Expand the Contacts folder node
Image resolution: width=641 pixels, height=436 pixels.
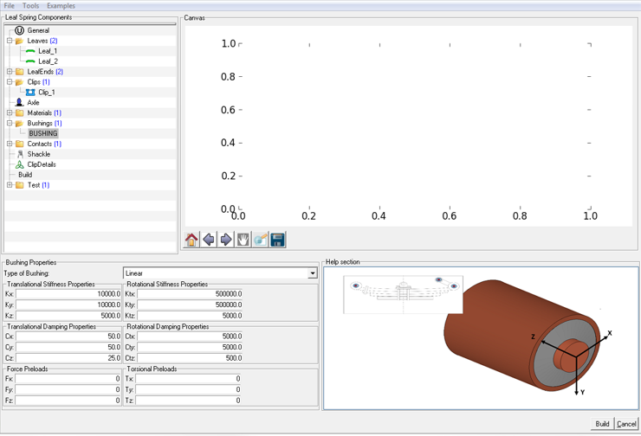point(10,144)
